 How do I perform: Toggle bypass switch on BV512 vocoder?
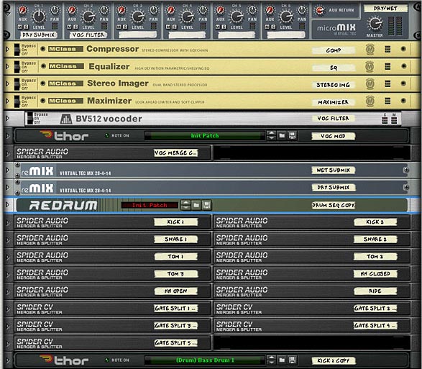point(30,118)
